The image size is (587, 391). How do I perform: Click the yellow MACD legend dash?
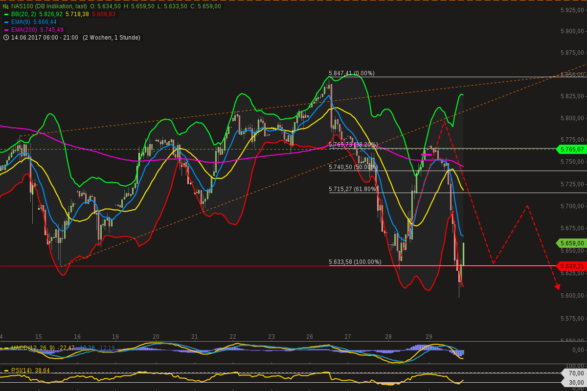pos(6,348)
